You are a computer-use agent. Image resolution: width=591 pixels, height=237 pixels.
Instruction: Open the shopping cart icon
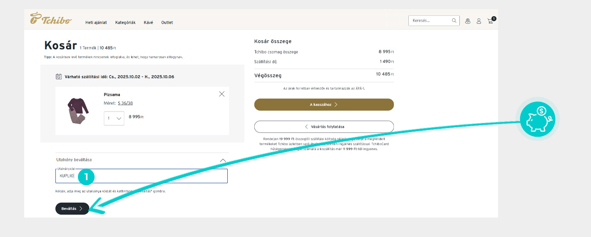click(x=491, y=21)
